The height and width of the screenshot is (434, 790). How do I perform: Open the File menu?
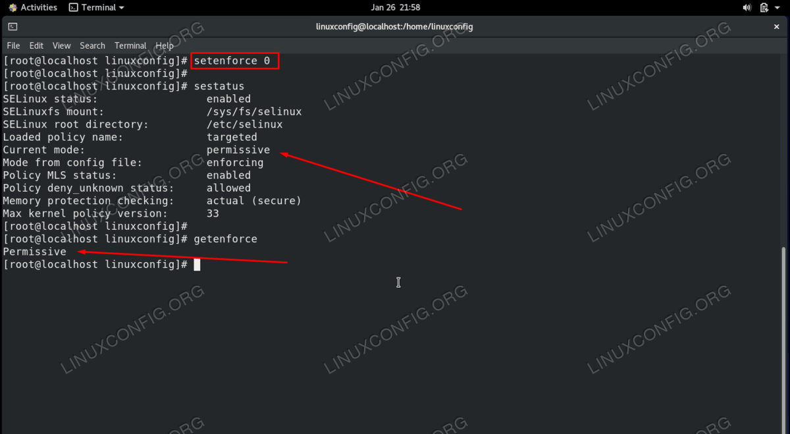pos(13,45)
